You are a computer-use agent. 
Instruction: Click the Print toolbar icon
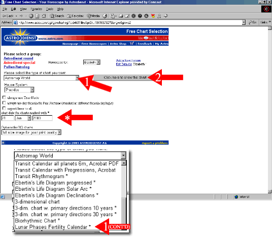[121, 16]
